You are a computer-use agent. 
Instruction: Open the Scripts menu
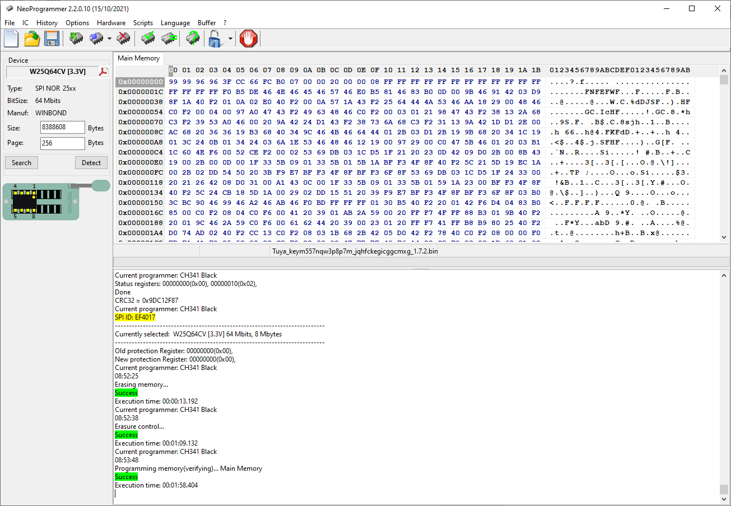(x=143, y=23)
